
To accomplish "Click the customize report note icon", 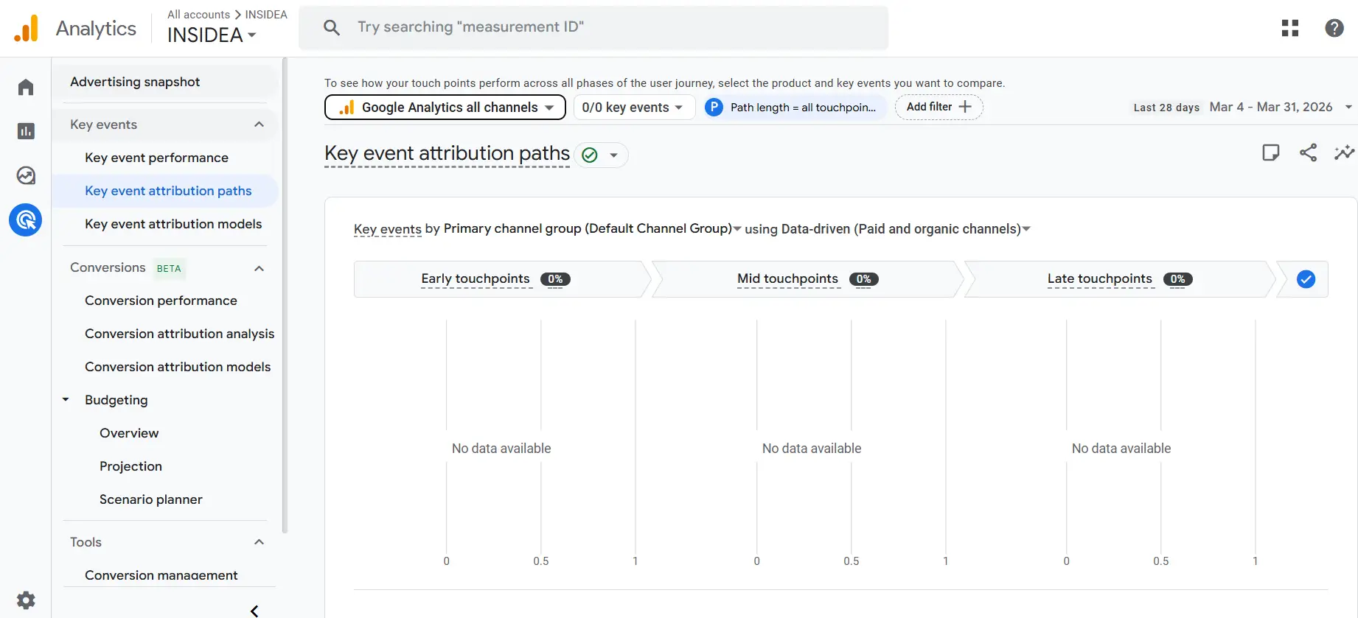I will 1270,152.
